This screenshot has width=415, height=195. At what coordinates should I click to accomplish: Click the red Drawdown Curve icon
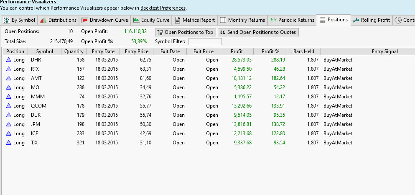85,20
